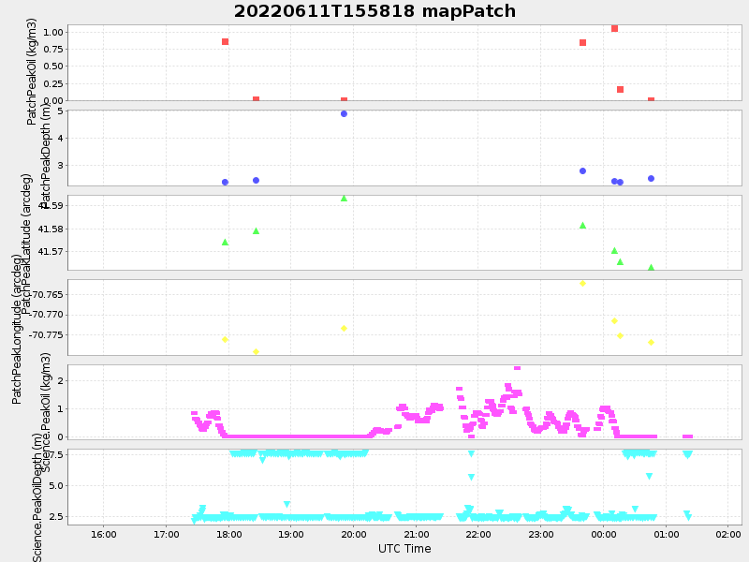The height and width of the screenshot is (562, 749).
Task: Click the 1.00 tick on PatchPeakOil axis
Action: pyautogui.click(x=53, y=32)
